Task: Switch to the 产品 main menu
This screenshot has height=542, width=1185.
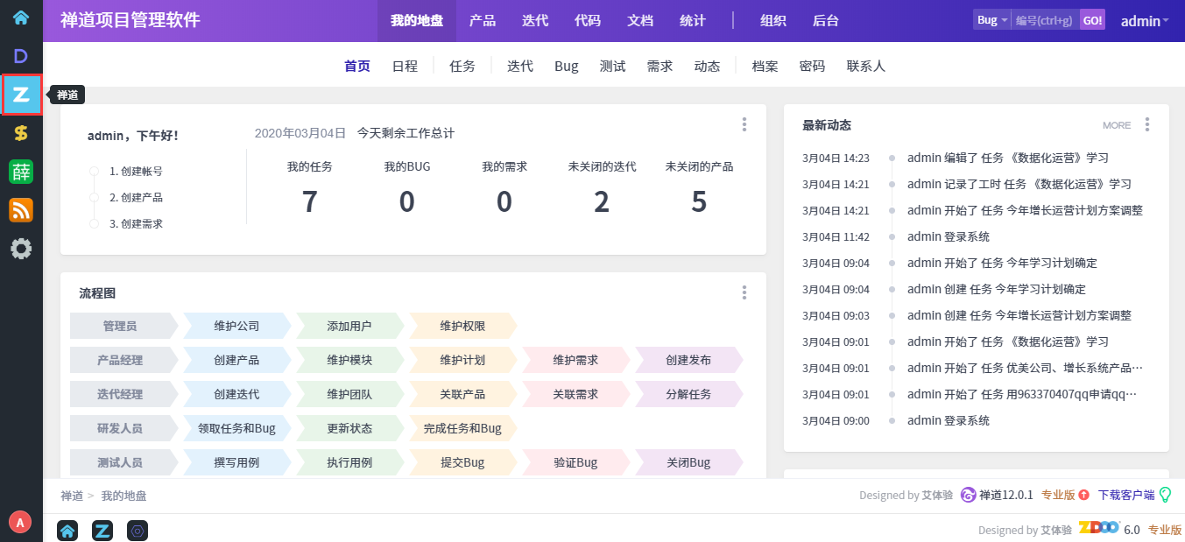Action: click(x=483, y=21)
